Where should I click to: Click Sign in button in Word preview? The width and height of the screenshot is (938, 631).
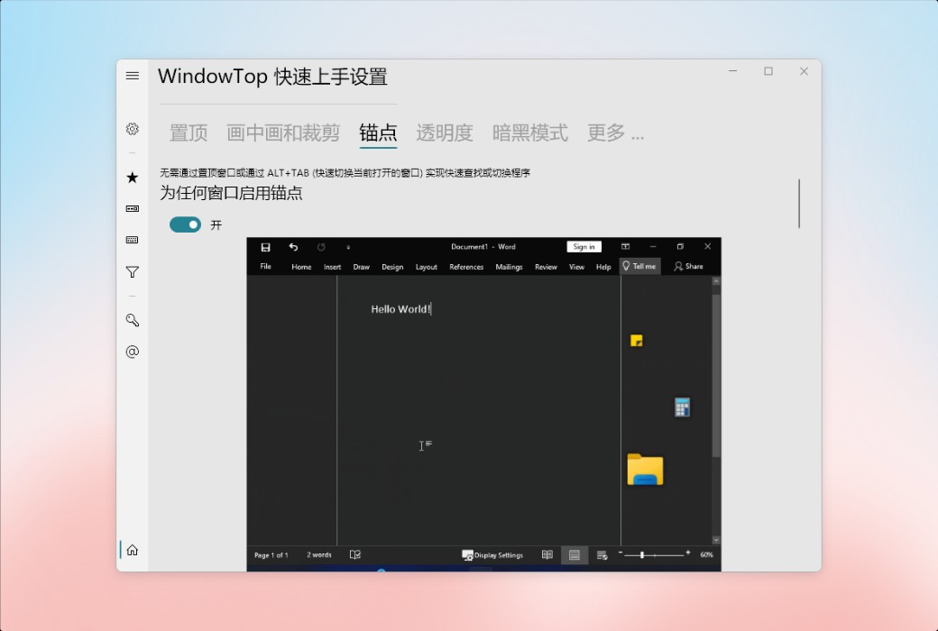[x=584, y=246]
